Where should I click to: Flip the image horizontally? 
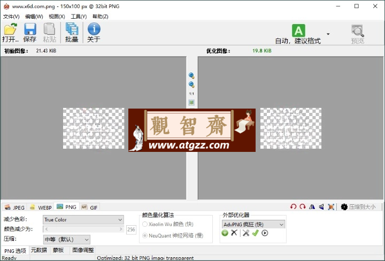point(312,207)
